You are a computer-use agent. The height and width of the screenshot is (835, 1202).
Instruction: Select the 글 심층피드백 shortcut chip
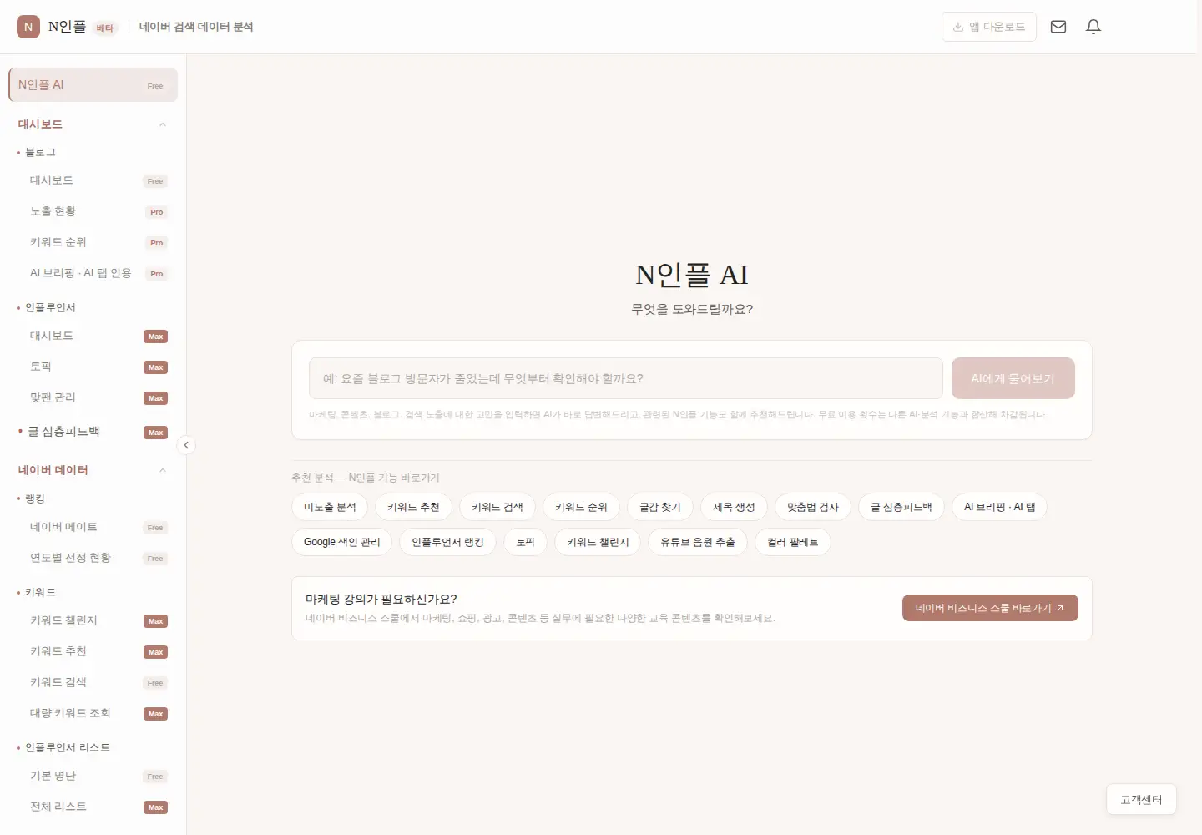click(x=901, y=507)
